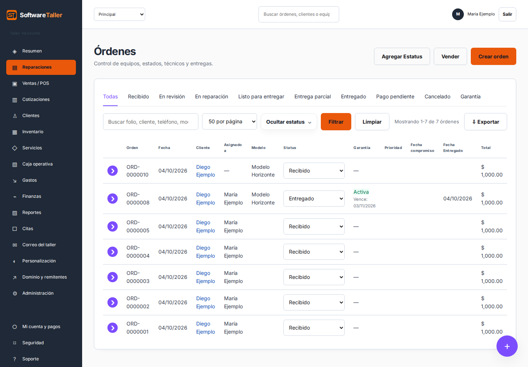Click the Vender button
The height and width of the screenshot is (367, 528).
pyautogui.click(x=450, y=57)
